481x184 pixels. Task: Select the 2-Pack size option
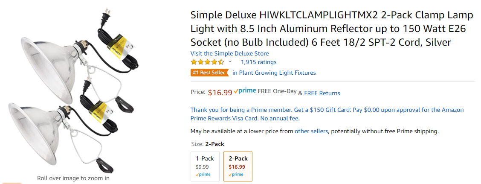pyautogui.click(x=238, y=166)
